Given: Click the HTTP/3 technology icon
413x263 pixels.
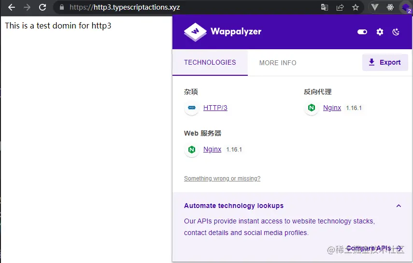Looking at the screenshot, I should coord(192,108).
